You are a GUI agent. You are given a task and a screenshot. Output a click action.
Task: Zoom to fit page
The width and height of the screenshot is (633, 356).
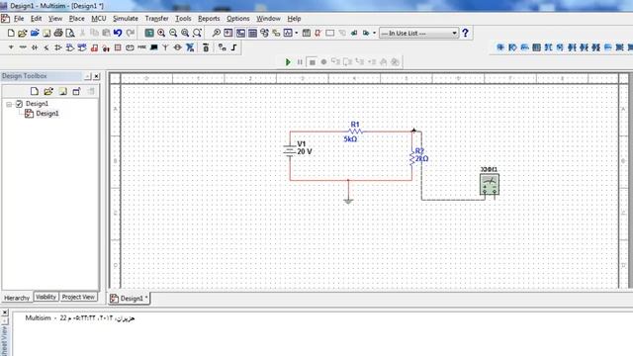(197, 33)
